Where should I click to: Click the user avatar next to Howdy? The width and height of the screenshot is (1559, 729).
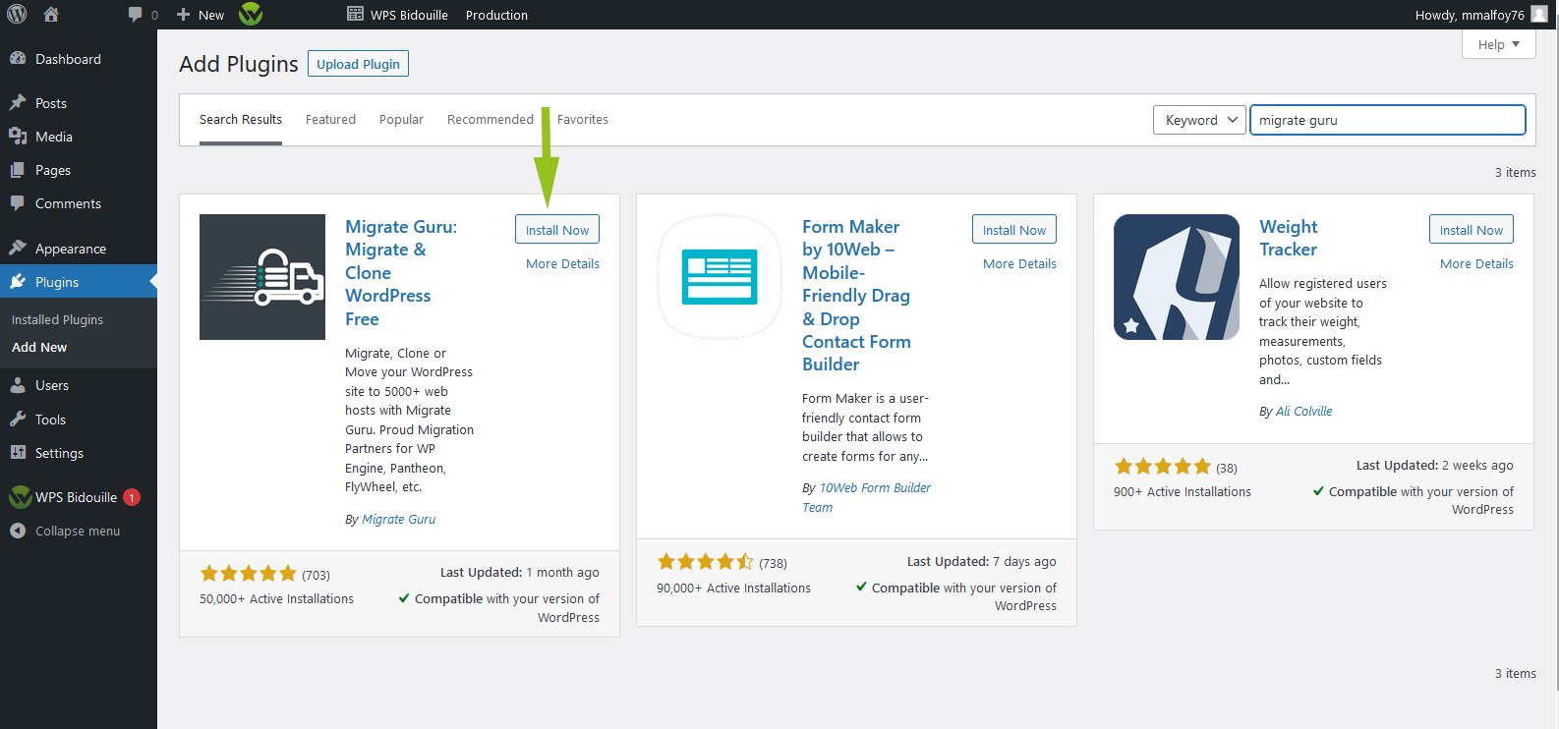pyautogui.click(x=1539, y=15)
